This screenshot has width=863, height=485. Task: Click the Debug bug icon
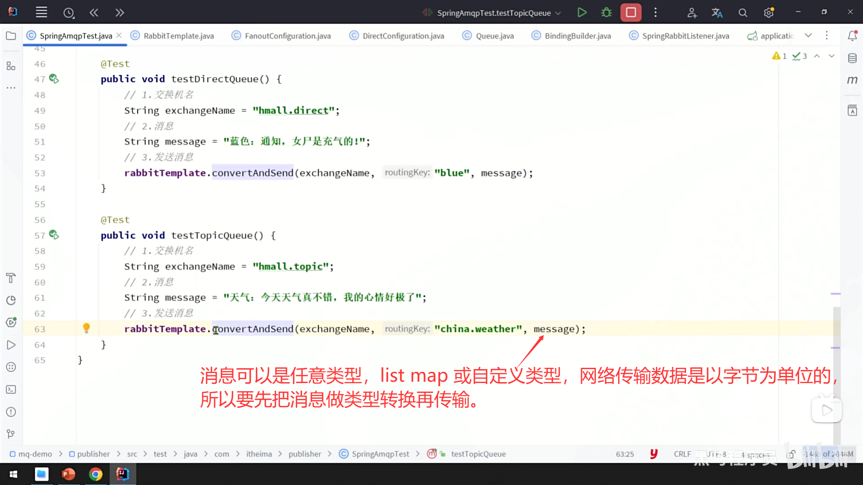pos(606,13)
